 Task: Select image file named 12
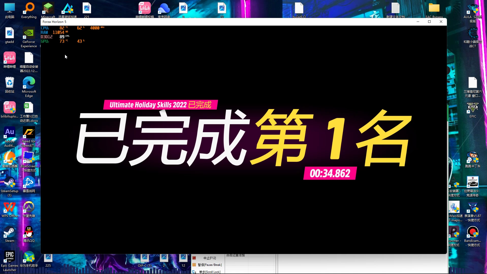coord(183,261)
